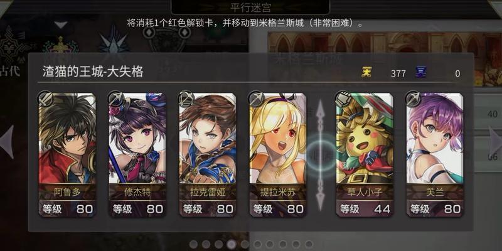Open the 草人小子 level 44 card

point(365,154)
